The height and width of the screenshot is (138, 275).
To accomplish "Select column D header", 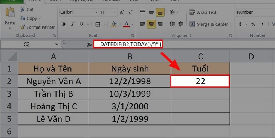I will pyautogui.click(x=251, y=56).
